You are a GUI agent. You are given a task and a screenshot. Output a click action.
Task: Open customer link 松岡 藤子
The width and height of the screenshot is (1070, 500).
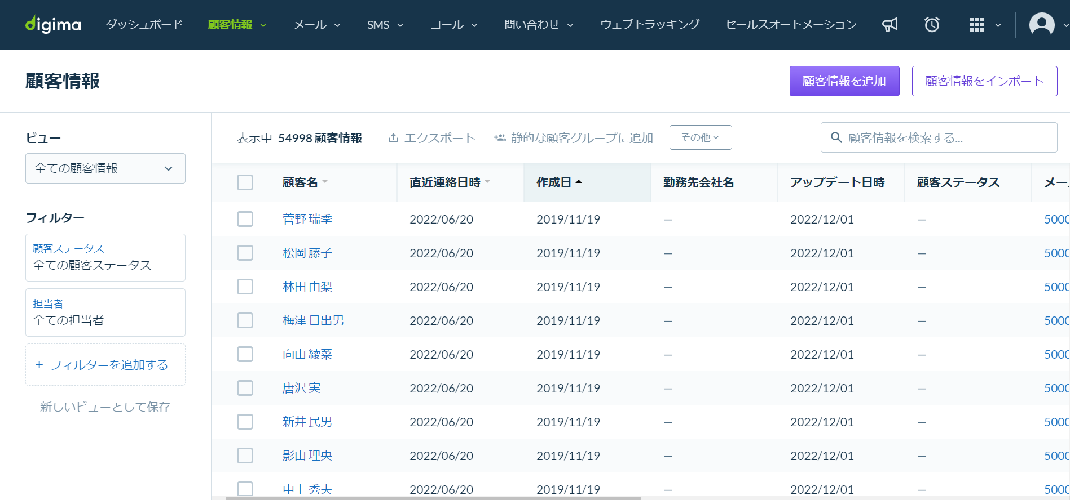(307, 253)
